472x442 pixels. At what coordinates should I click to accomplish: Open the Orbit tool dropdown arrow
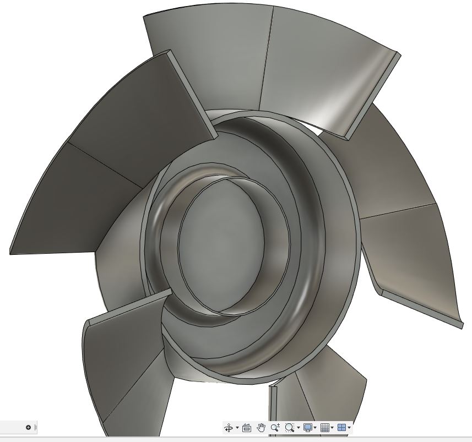(x=237, y=428)
